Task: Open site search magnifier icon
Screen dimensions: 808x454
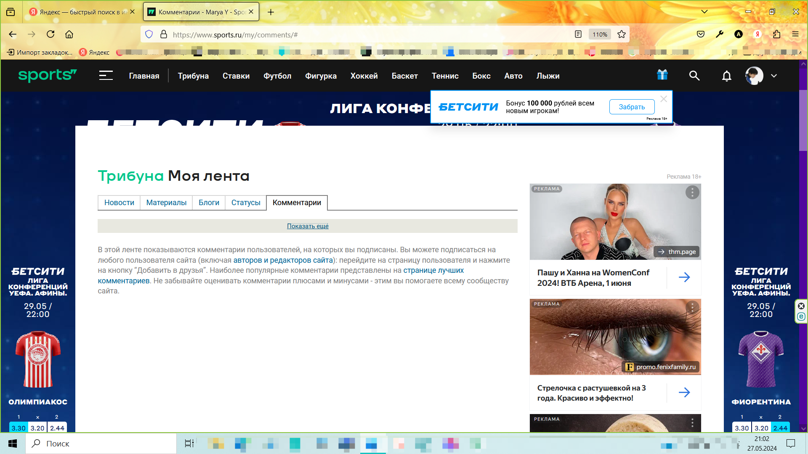Action: pyautogui.click(x=694, y=76)
